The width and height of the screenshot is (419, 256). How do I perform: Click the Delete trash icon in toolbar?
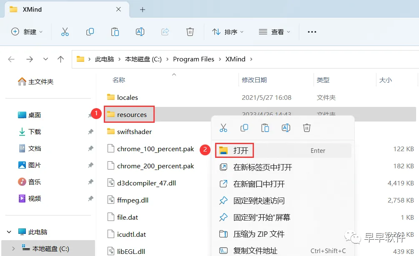pos(190,32)
